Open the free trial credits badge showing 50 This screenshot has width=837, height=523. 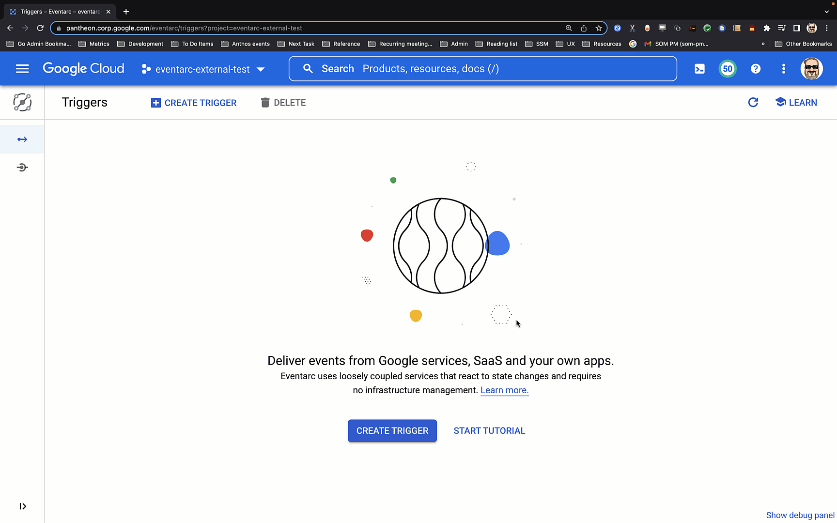(x=728, y=69)
